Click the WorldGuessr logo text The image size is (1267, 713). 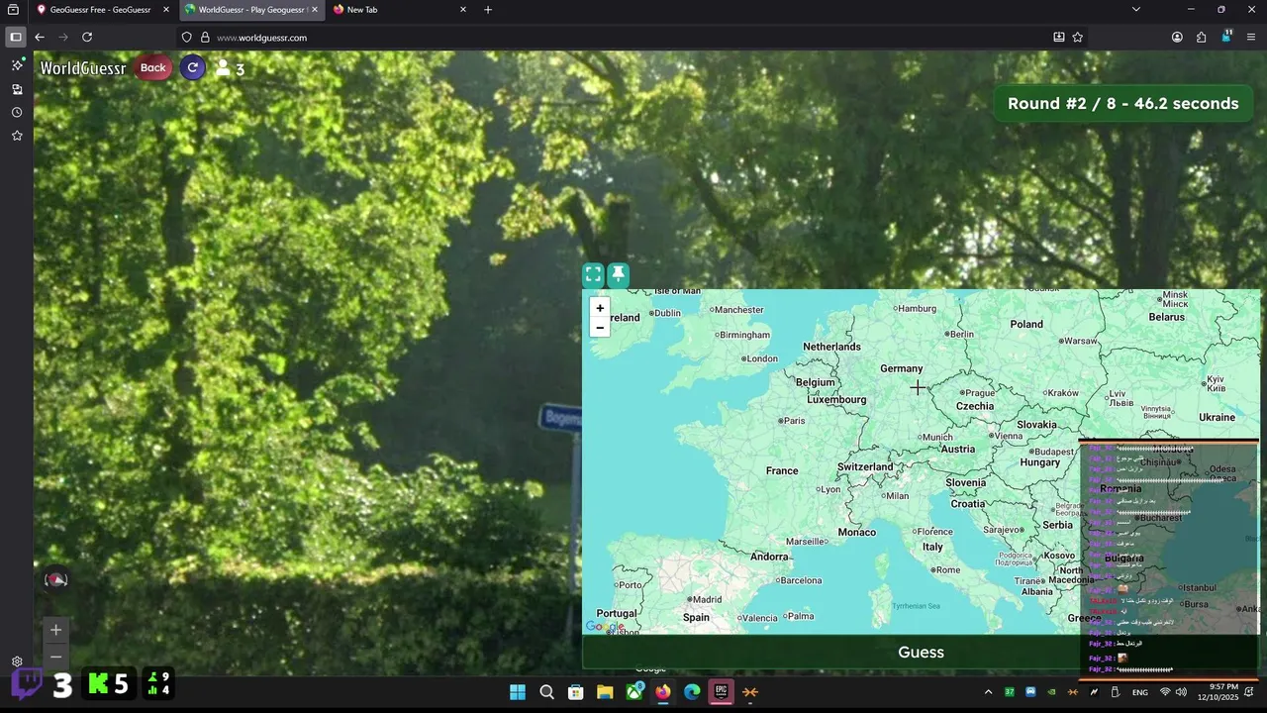pos(83,68)
